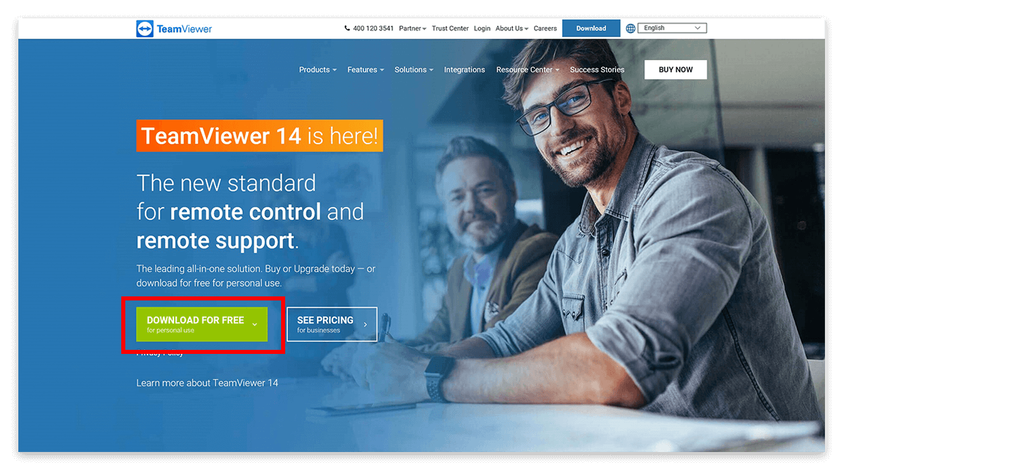The image size is (1016, 473).
Task: Click the Download for Free button
Action: [x=202, y=324]
